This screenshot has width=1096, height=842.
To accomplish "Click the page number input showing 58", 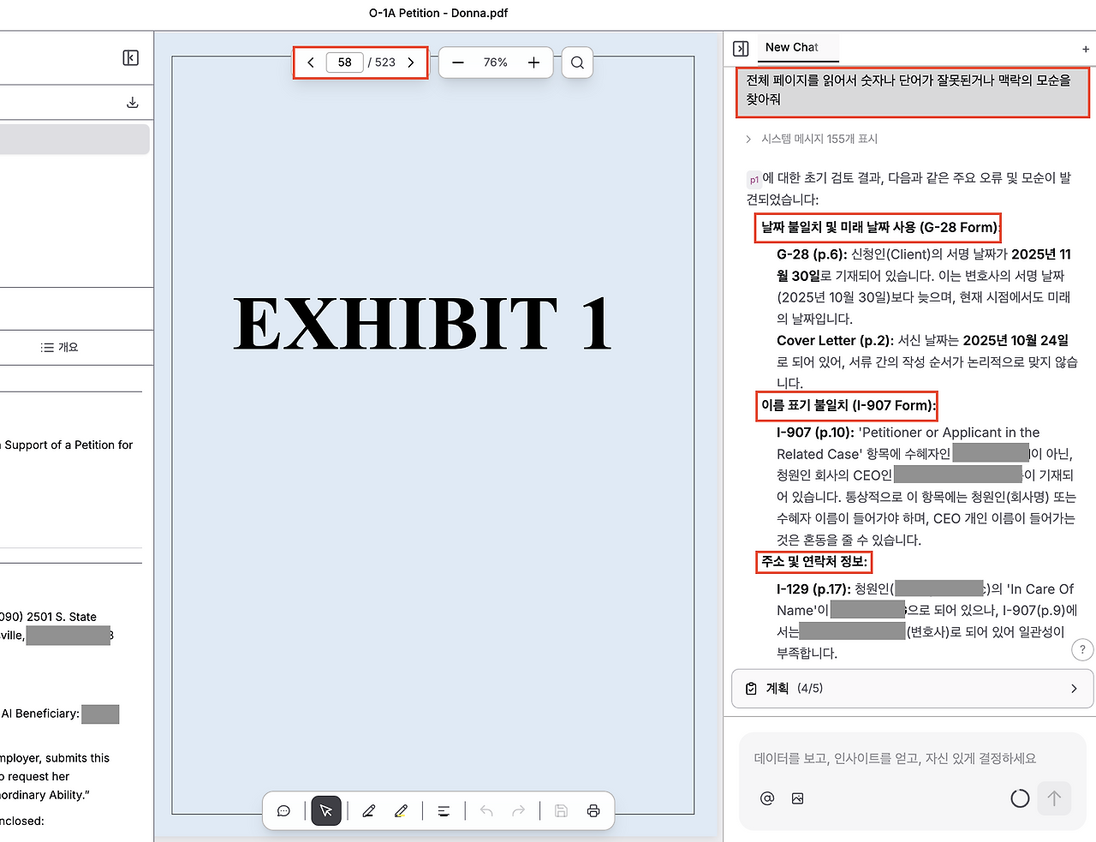I will pyautogui.click(x=344, y=62).
